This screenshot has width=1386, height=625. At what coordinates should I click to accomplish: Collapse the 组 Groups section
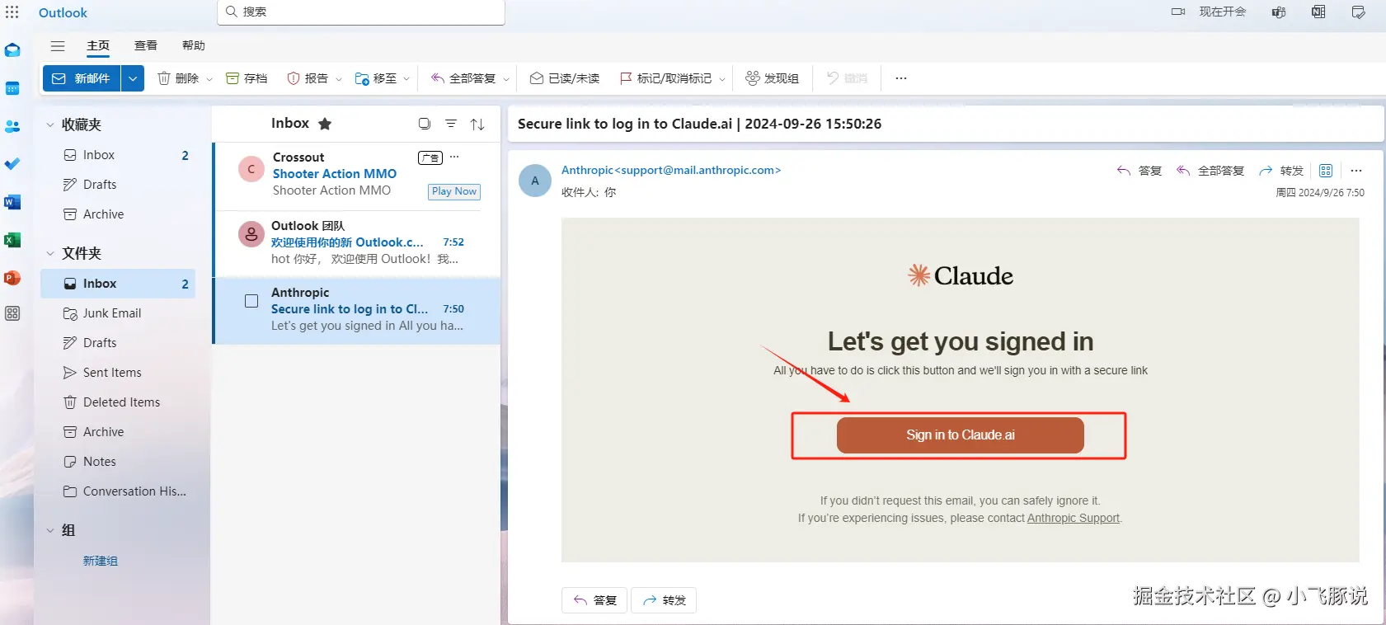50,530
